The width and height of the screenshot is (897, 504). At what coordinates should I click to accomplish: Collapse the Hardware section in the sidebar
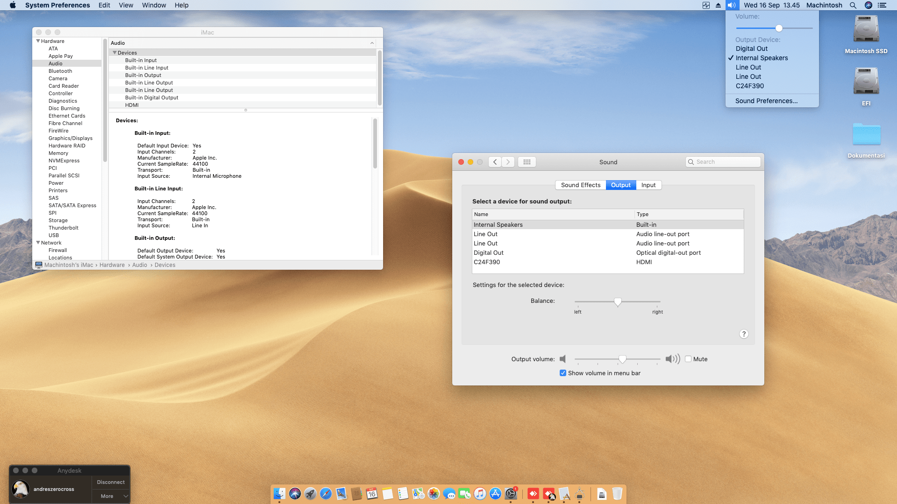tap(38, 41)
